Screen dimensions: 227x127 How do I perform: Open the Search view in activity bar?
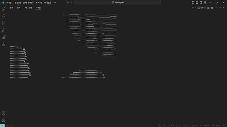point(4,16)
